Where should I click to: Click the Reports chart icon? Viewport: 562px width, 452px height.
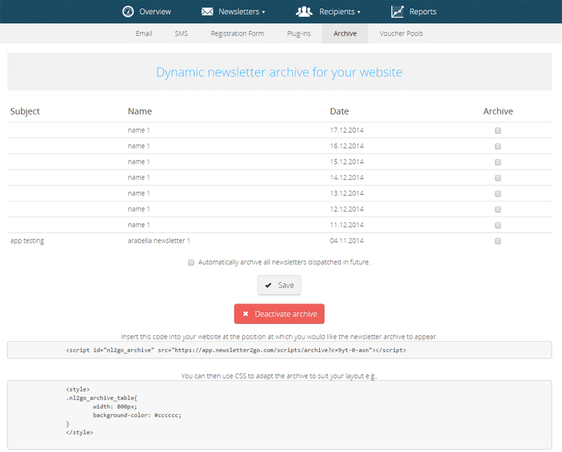tap(397, 11)
